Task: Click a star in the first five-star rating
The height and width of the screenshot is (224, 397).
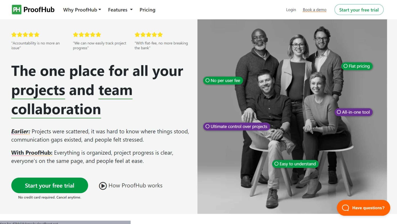Action: point(25,34)
